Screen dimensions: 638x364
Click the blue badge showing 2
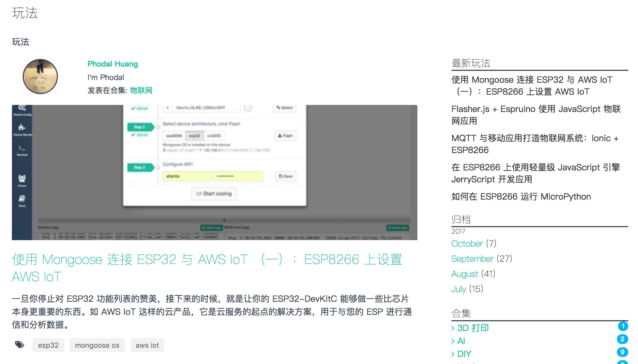622,339
